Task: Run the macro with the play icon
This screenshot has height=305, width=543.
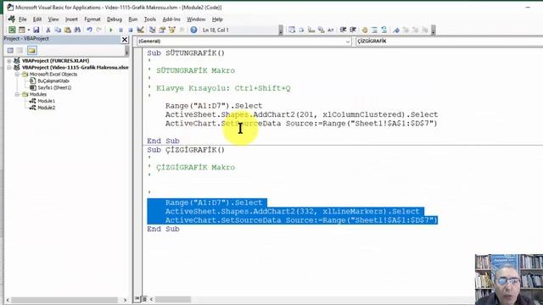Action: click(x=111, y=30)
